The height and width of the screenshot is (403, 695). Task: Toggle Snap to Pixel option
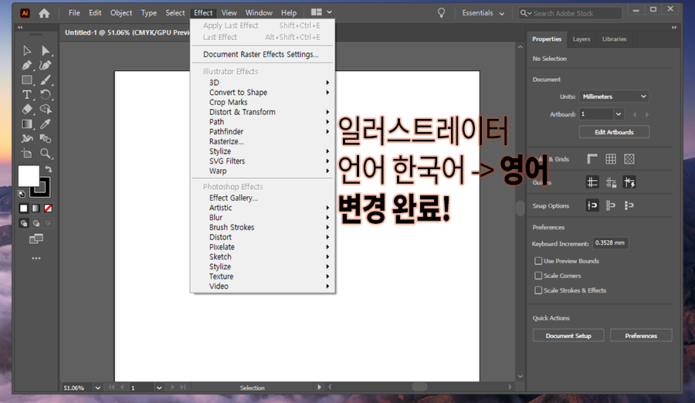pyautogui.click(x=629, y=205)
